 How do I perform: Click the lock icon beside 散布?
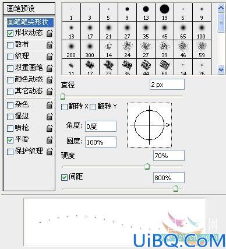click(x=50, y=45)
